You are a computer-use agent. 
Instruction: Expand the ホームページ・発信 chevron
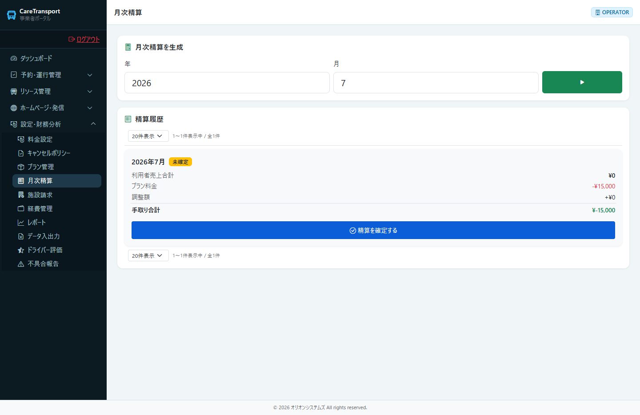(x=90, y=108)
